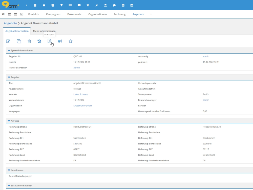Duplicate the offer with the copy icon
This screenshot has height=190, width=253.
(x=19, y=41)
